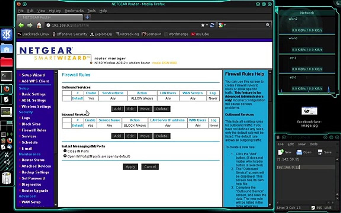Open Router Status in router sidebar
The image size is (341, 213).
[x=33, y=160]
